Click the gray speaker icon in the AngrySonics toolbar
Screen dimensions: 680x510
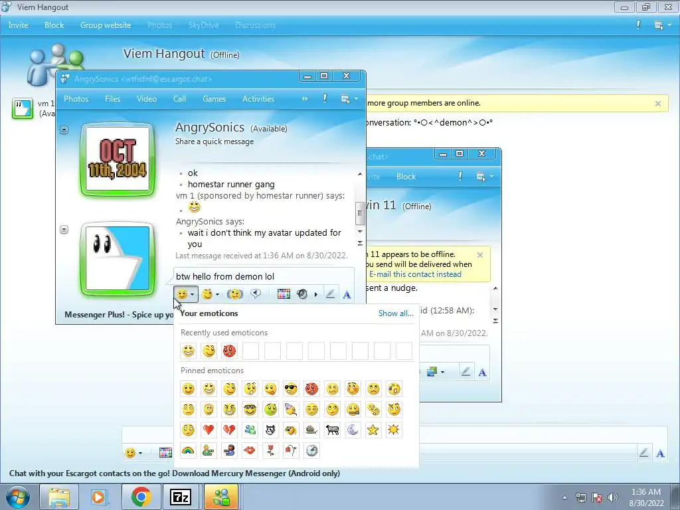coord(302,294)
